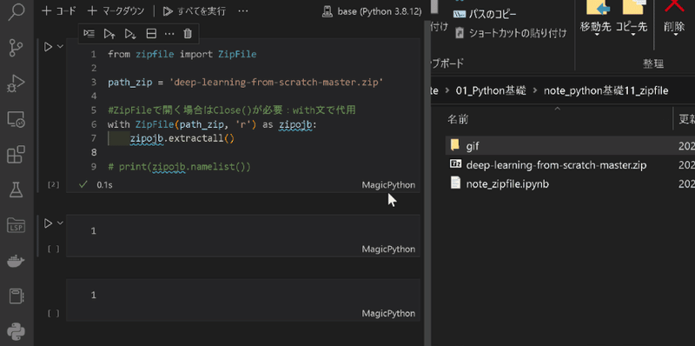Open Run and Debug view icon
This screenshot has width=695, height=346.
17,83
